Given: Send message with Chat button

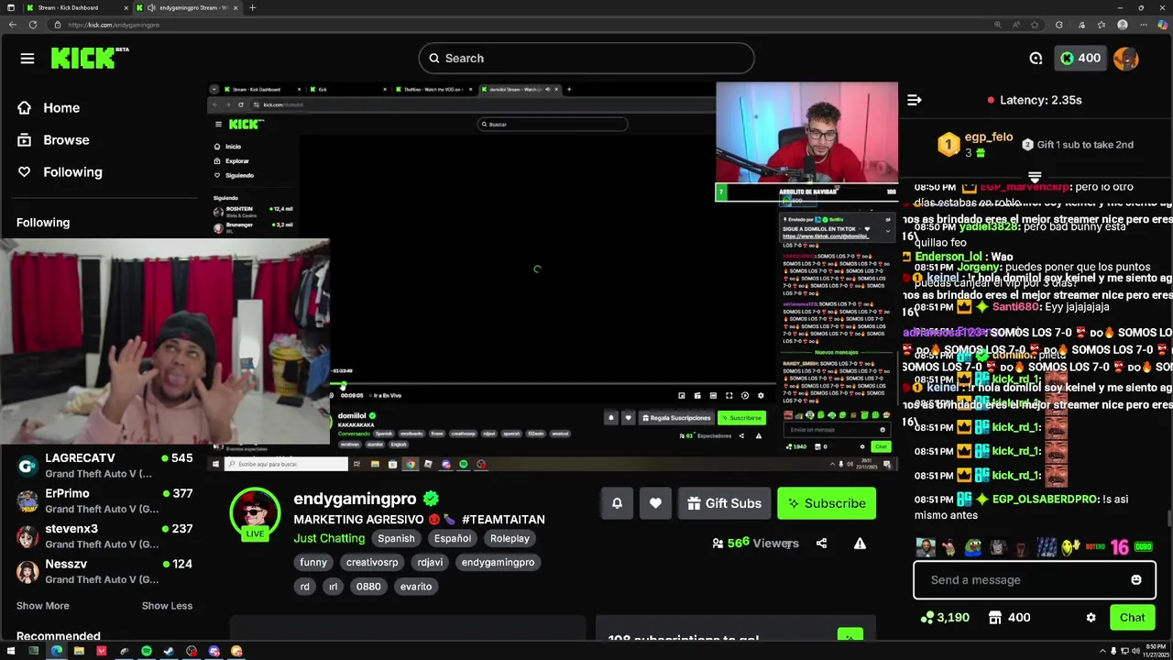Looking at the screenshot, I should click(x=1132, y=618).
